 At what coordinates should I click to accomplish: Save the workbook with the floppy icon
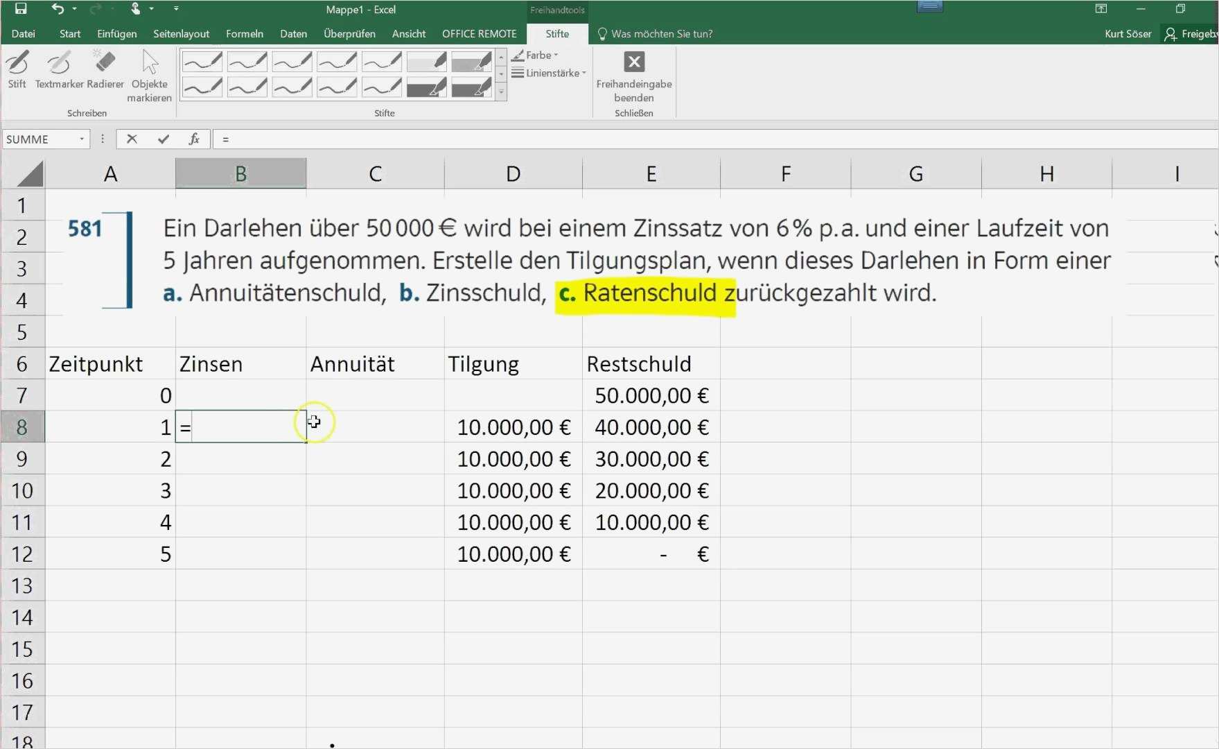(21, 9)
